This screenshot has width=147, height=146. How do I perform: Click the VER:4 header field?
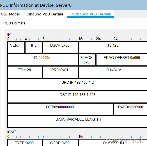pyautogui.click(x=16, y=47)
